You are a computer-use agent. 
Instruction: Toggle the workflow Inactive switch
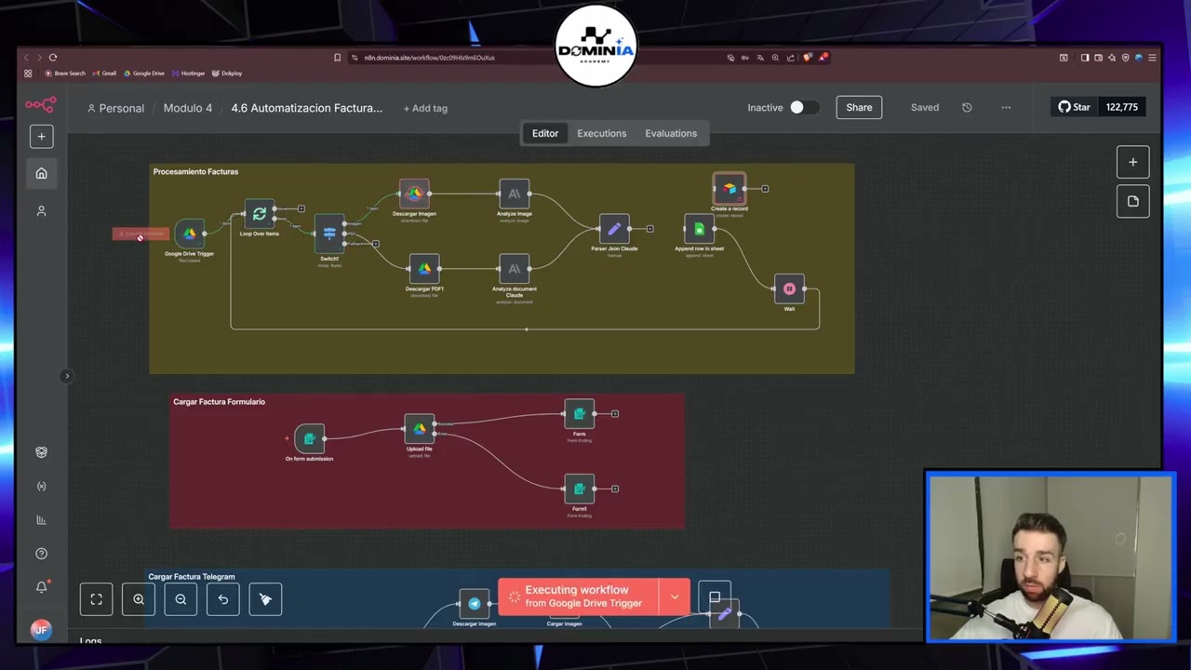(x=805, y=107)
